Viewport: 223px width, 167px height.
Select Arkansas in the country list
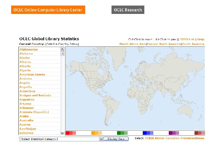[27, 108]
